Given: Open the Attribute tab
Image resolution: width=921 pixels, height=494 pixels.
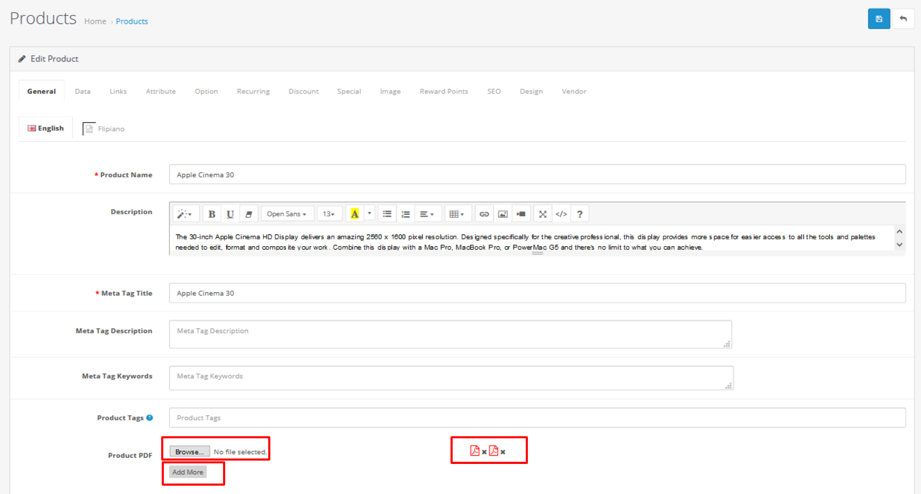Looking at the screenshot, I should [161, 91].
